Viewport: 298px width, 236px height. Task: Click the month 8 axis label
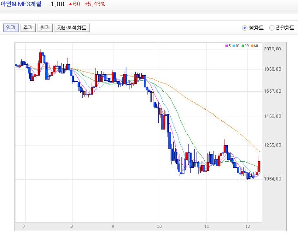pos(72,226)
